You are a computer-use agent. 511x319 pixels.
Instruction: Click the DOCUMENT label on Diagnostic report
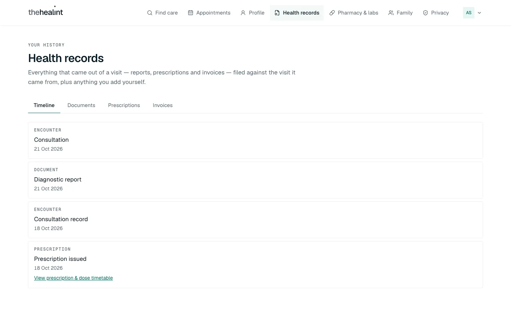pos(46,170)
